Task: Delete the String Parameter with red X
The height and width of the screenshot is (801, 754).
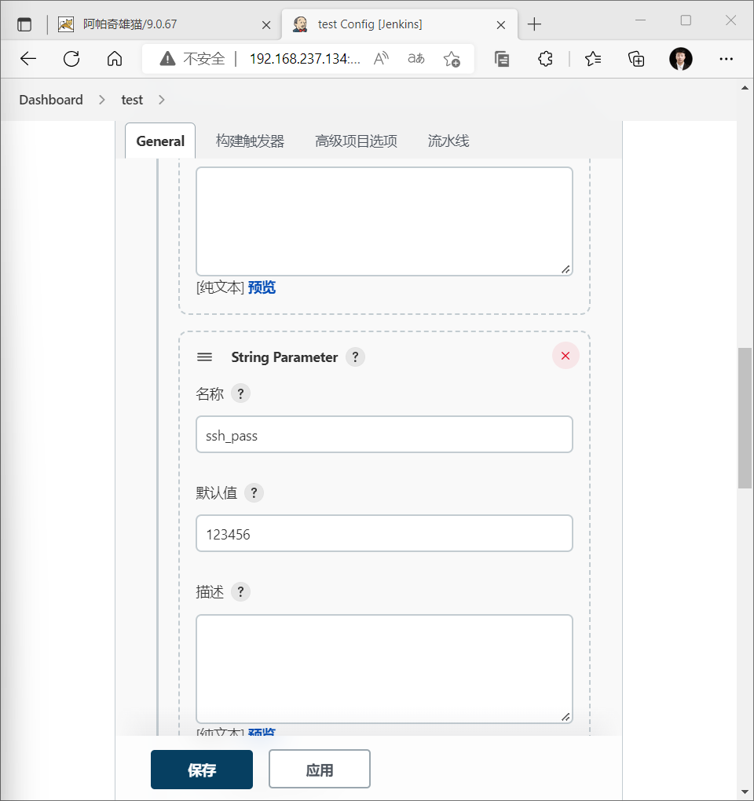Action: [x=565, y=356]
